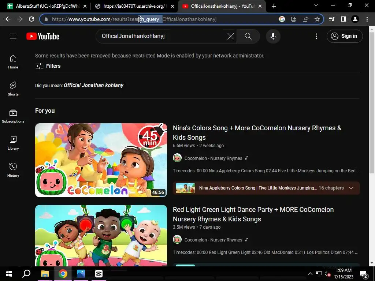
Task: Open Shorts from the sidebar
Action: (13, 89)
